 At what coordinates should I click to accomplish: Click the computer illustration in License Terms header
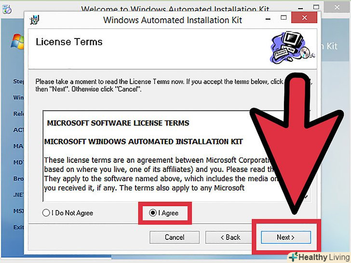click(293, 47)
